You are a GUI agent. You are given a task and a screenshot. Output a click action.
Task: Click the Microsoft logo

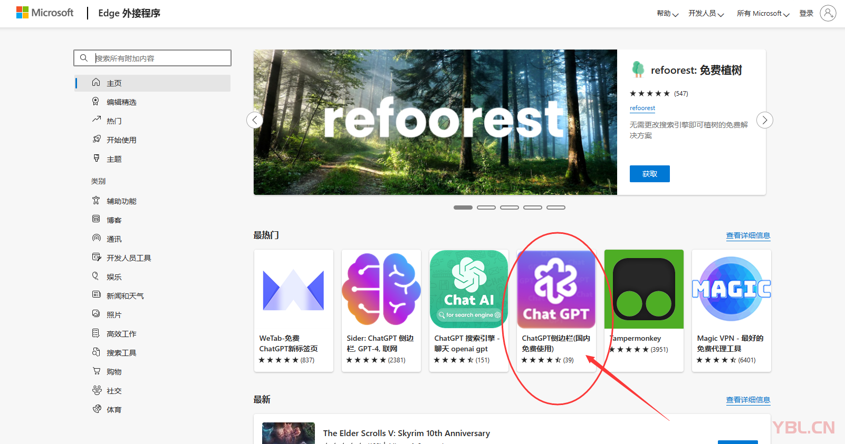[45, 13]
